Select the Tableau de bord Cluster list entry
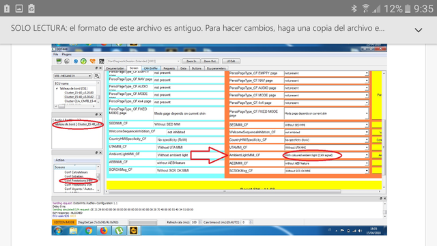Screen dimensions: 437x246 click(x=77, y=124)
